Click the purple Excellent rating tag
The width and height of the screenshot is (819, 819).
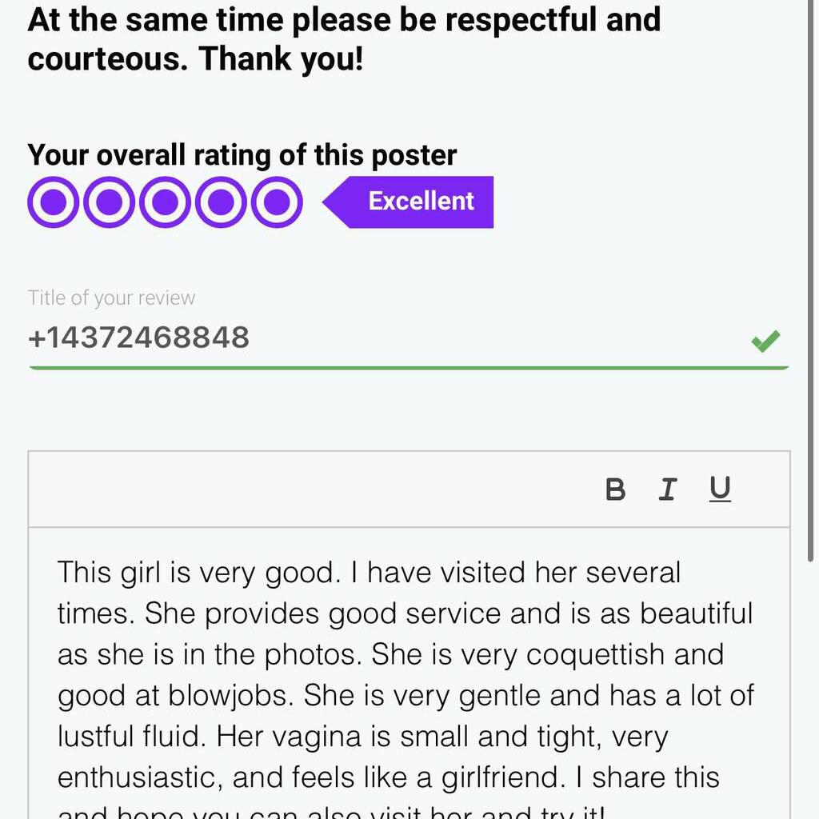tap(420, 202)
